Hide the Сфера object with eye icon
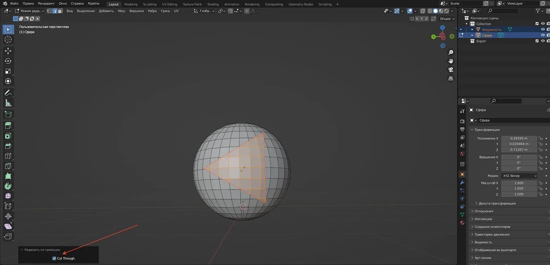 542,35
